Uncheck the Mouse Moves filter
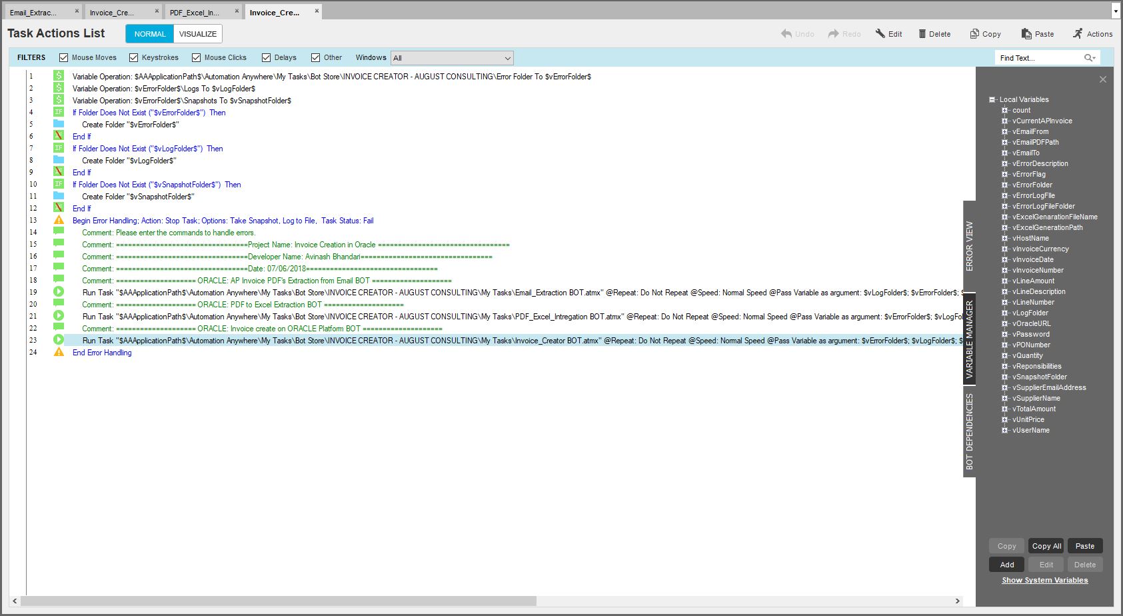The width and height of the screenshot is (1123, 616). 64,58
